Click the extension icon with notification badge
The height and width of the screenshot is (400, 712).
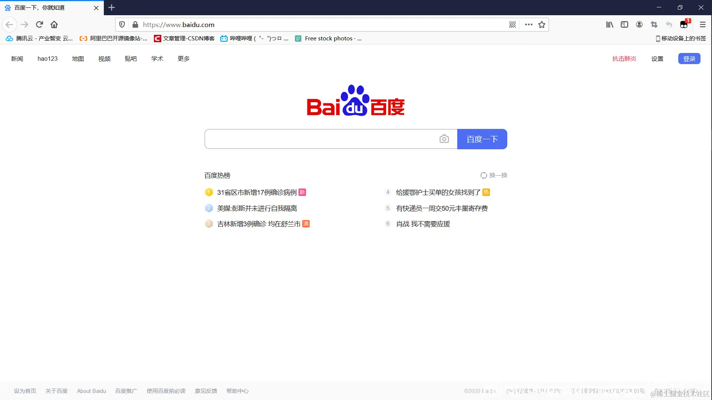(684, 24)
